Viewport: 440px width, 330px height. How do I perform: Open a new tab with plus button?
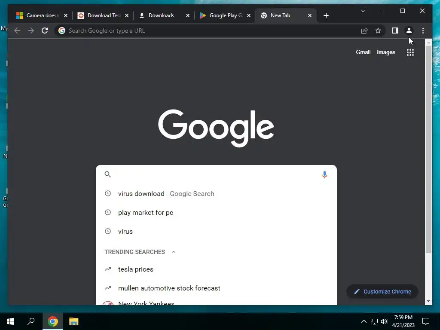pyautogui.click(x=326, y=15)
